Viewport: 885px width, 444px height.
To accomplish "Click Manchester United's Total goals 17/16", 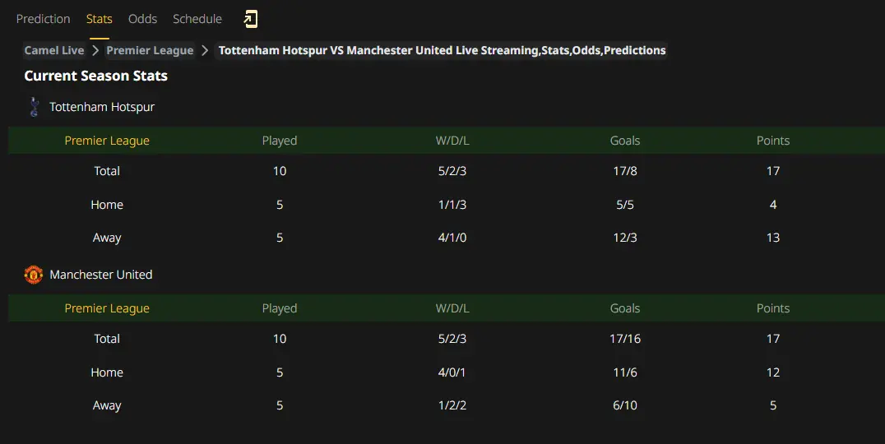I will [x=625, y=339].
